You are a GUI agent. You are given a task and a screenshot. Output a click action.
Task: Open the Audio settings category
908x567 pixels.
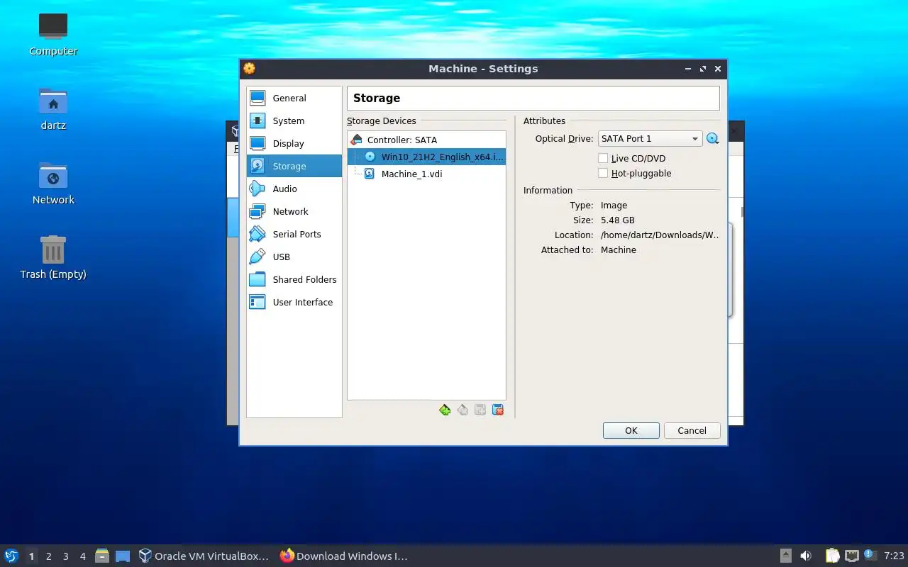tap(294, 189)
